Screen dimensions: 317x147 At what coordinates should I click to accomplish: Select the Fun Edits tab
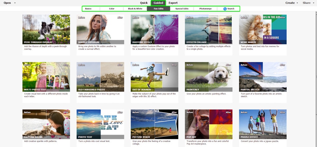click(x=158, y=9)
